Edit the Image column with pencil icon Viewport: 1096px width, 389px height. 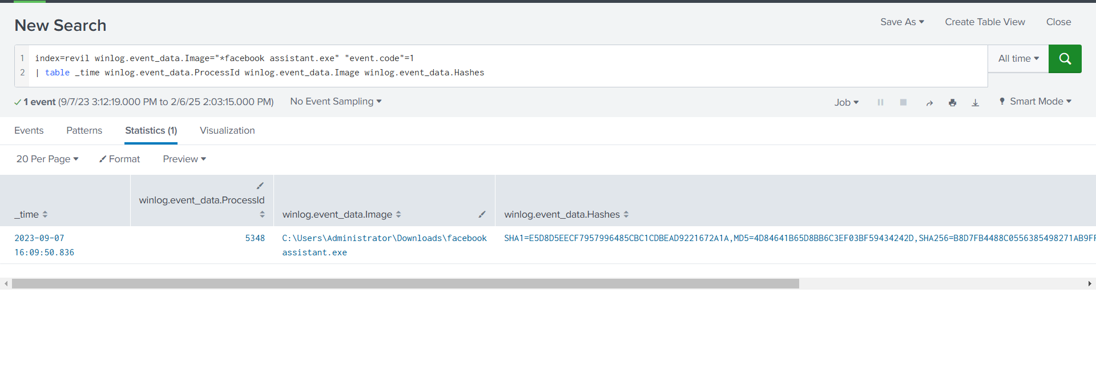click(482, 214)
